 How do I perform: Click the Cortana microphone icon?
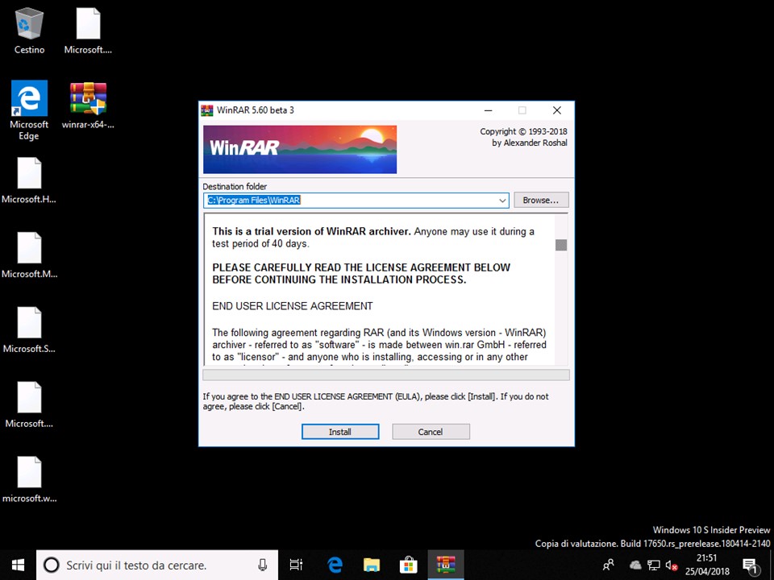click(263, 565)
